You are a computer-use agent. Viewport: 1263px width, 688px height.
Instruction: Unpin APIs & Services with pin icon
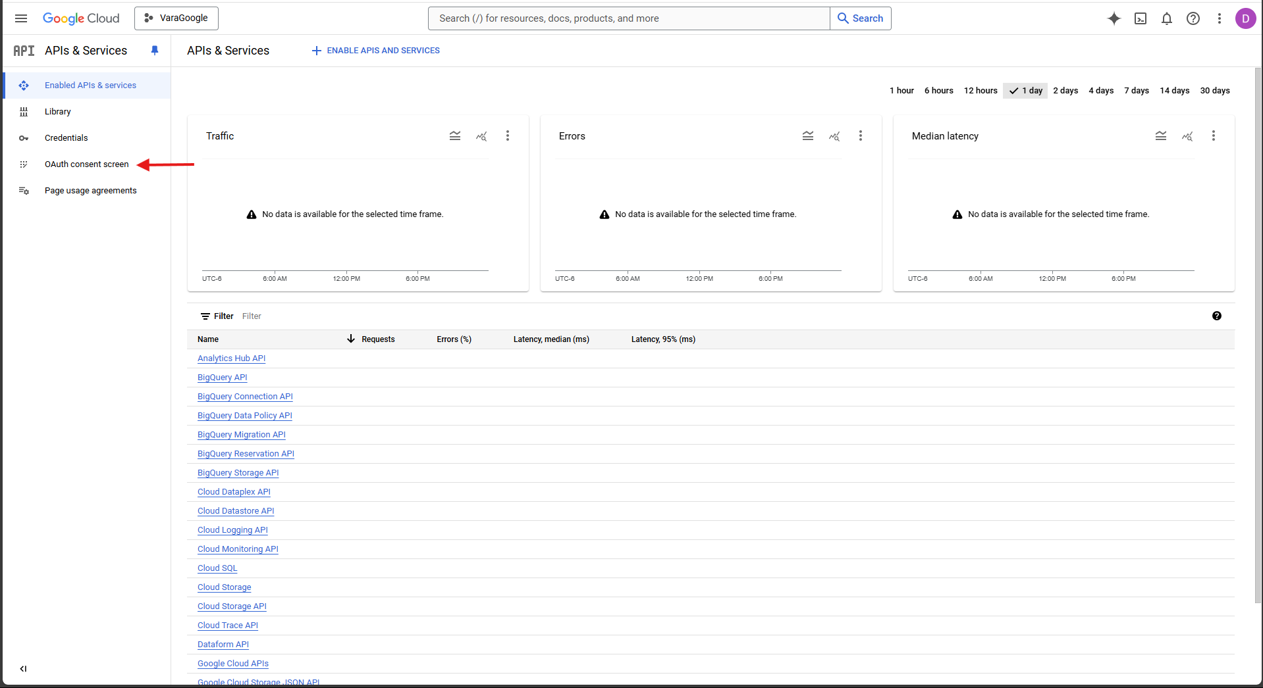[x=155, y=51]
